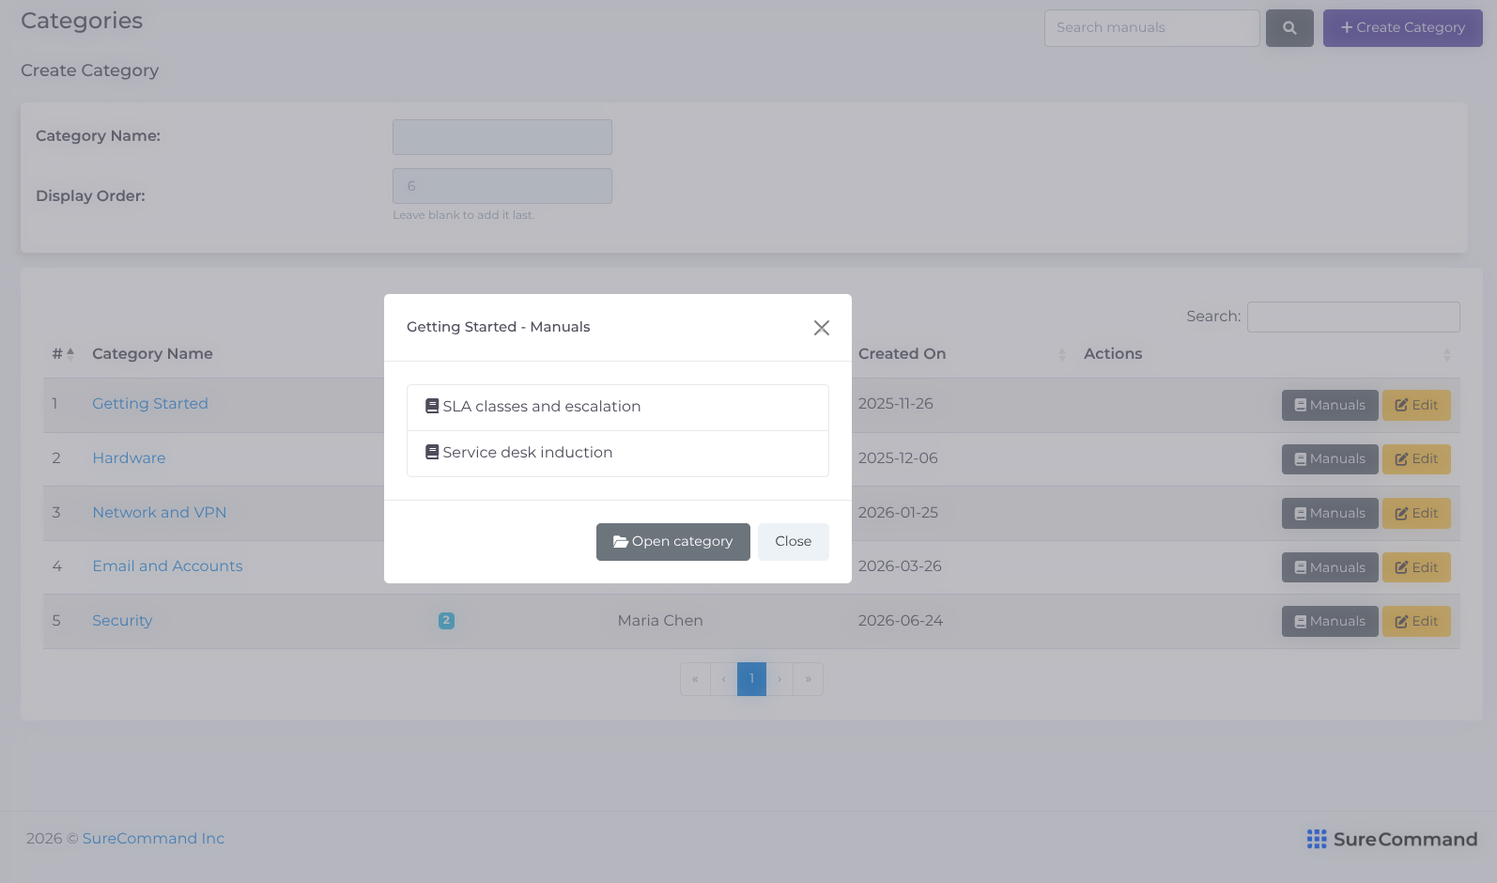Screen dimensions: 1497x883
Task: Click the 2026-06-24 created date
Action: (x=901, y=621)
